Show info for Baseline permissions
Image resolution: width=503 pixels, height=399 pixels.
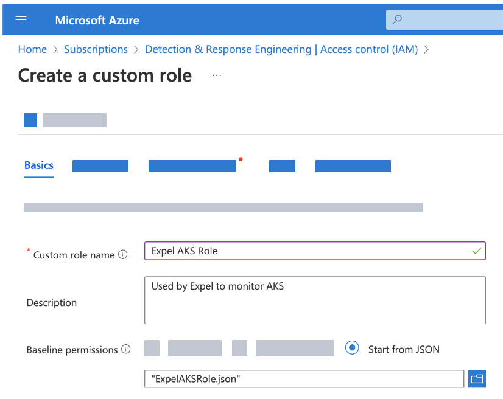pos(125,349)
